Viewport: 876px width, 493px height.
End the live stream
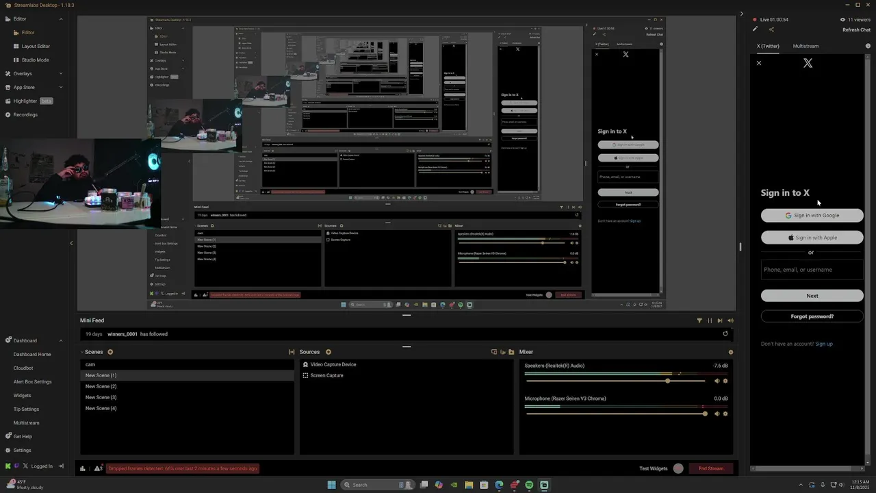pyautogui.click(x=710, y=468)
